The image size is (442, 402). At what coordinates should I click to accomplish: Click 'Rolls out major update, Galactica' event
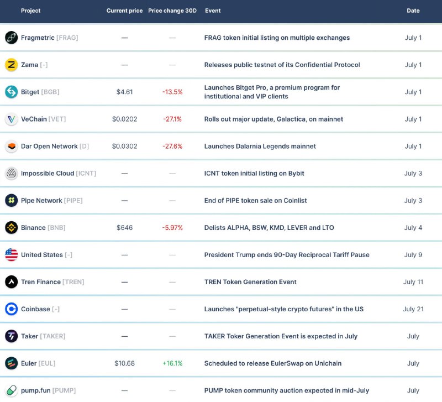click(273, 119)
